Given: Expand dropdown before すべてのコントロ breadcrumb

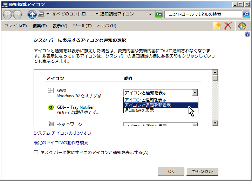Looking at the screenshot, I should 48,14.
